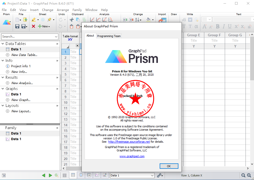Click the paint bucket fill icon

pyautogui.click(x=148, y=20)
